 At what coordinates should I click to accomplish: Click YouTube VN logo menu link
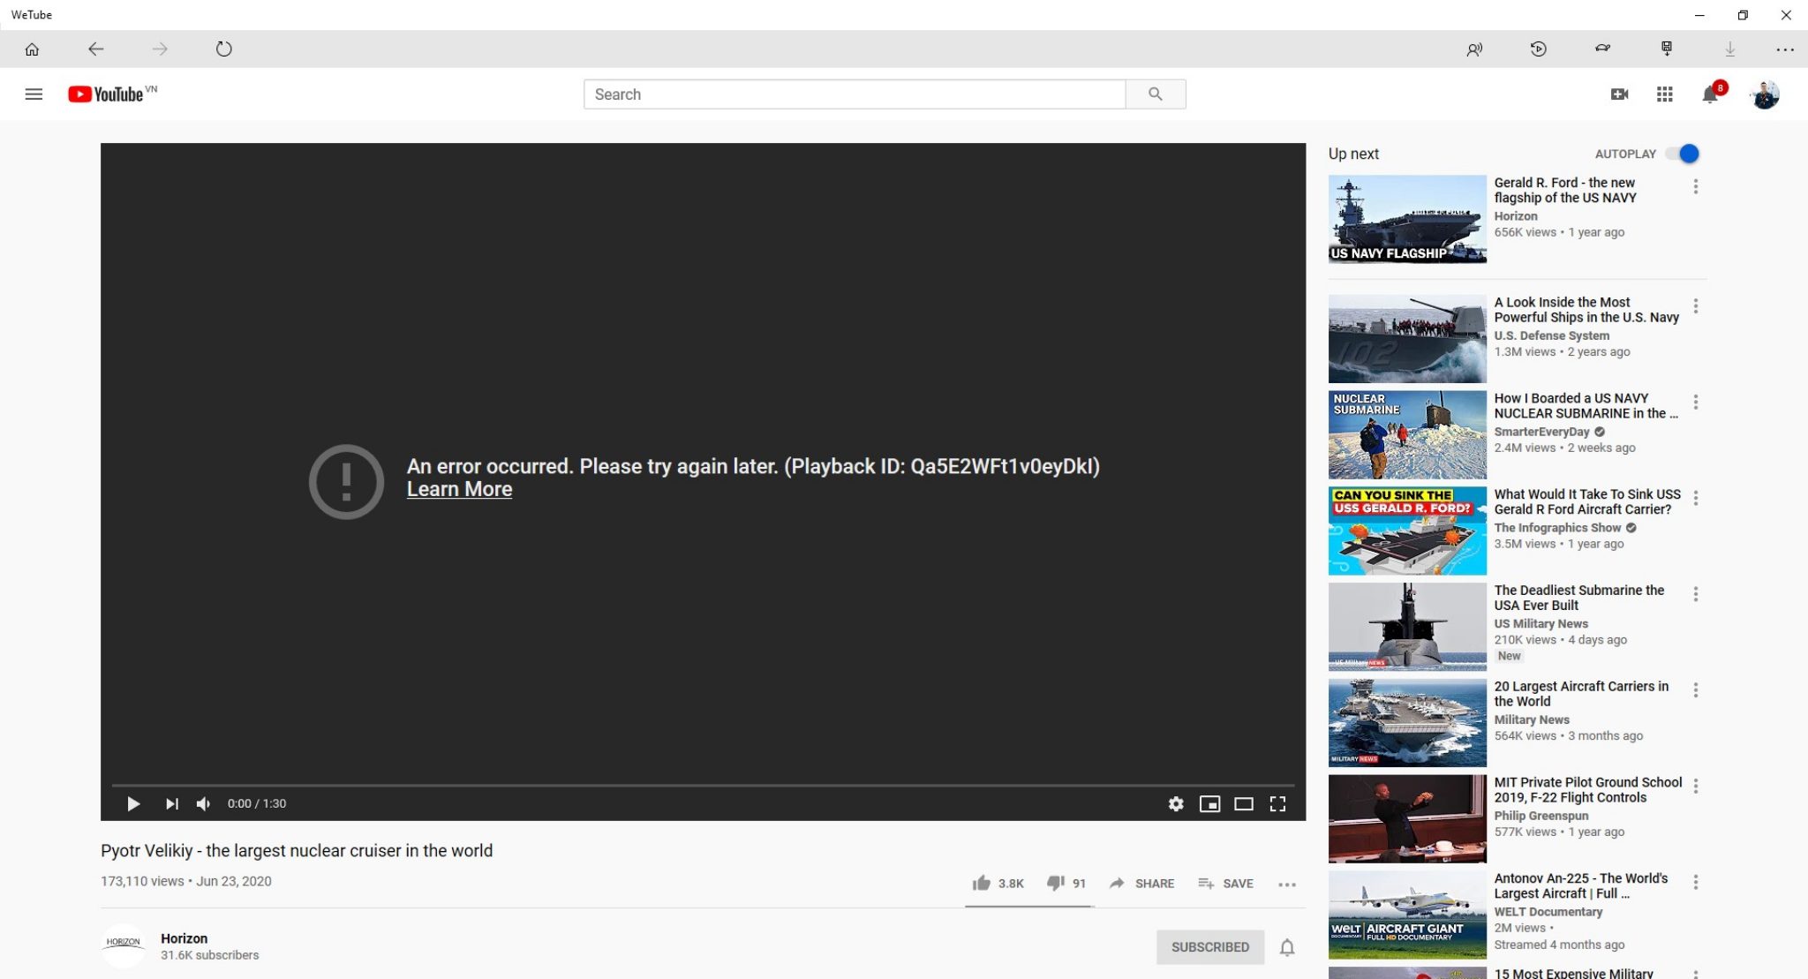pos(112,94)
